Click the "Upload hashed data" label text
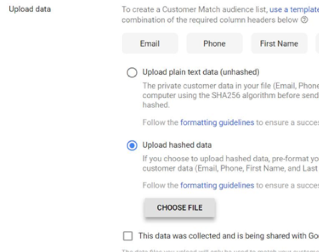 177,145
